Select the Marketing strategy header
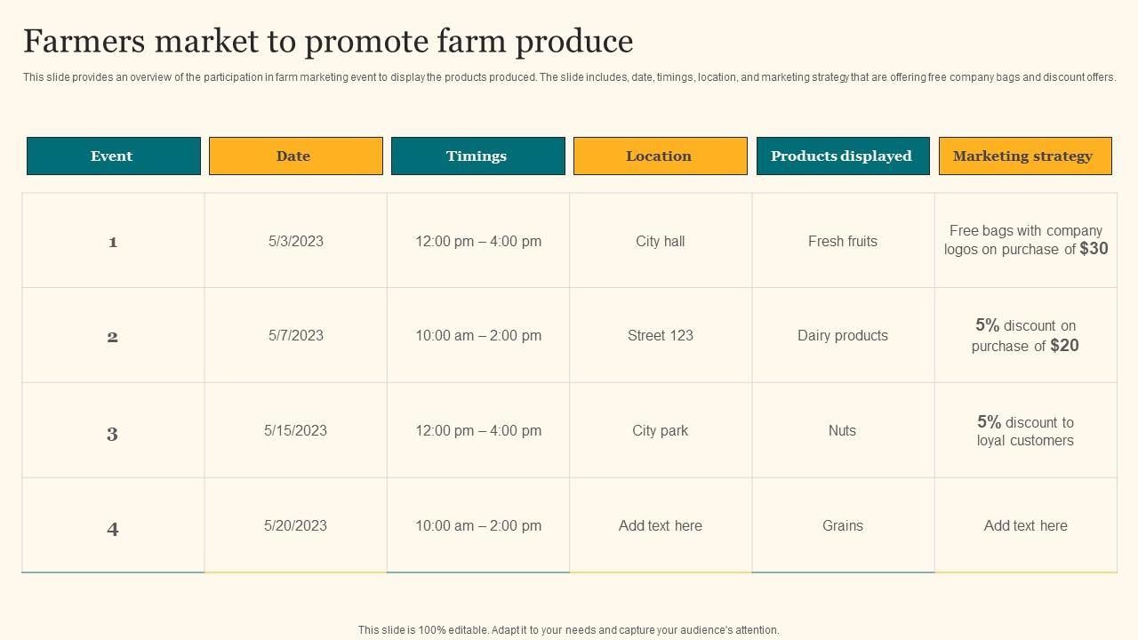Viewport: 1138px width, 640px height. point(1024,156)
